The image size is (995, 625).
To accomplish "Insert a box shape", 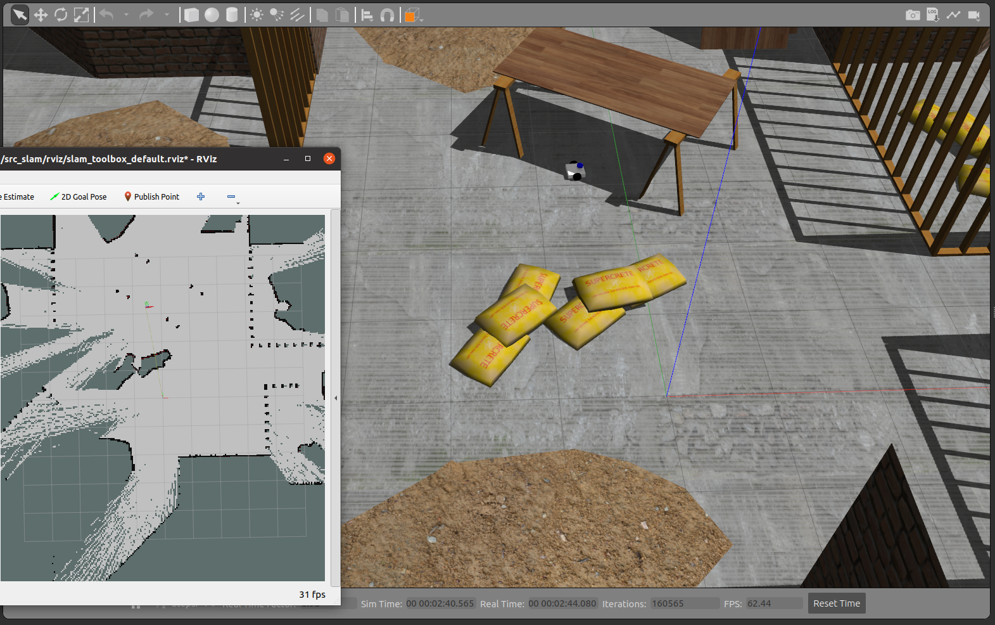I will point(191,15).
